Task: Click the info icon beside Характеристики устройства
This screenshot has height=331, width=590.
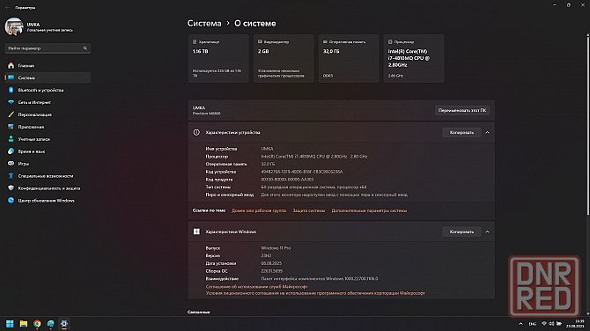Action: click(196, 132)
